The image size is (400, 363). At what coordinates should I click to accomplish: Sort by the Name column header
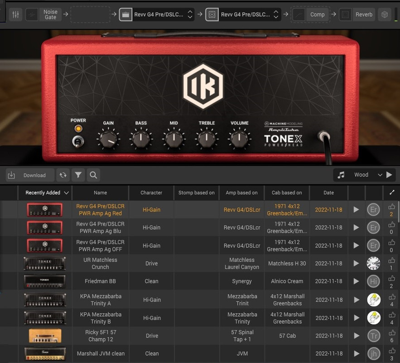[x=100, y=192]
